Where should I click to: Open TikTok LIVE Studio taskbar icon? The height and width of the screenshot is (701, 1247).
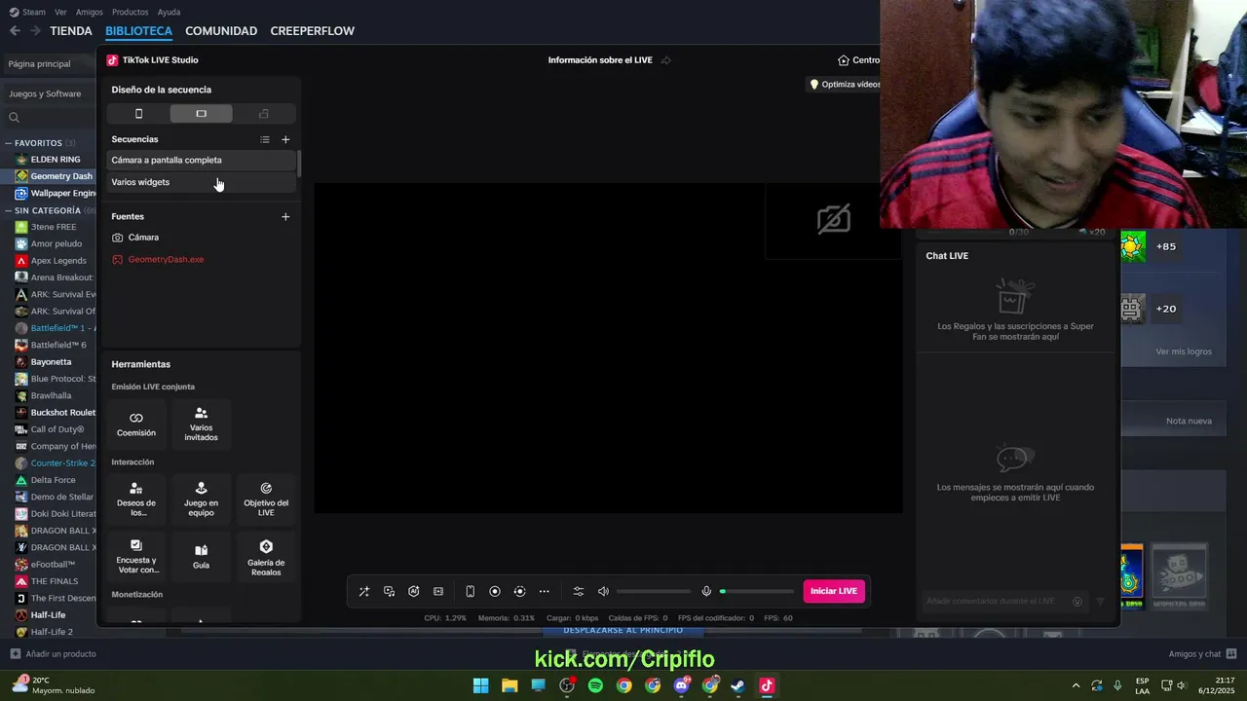click(767, 685)
